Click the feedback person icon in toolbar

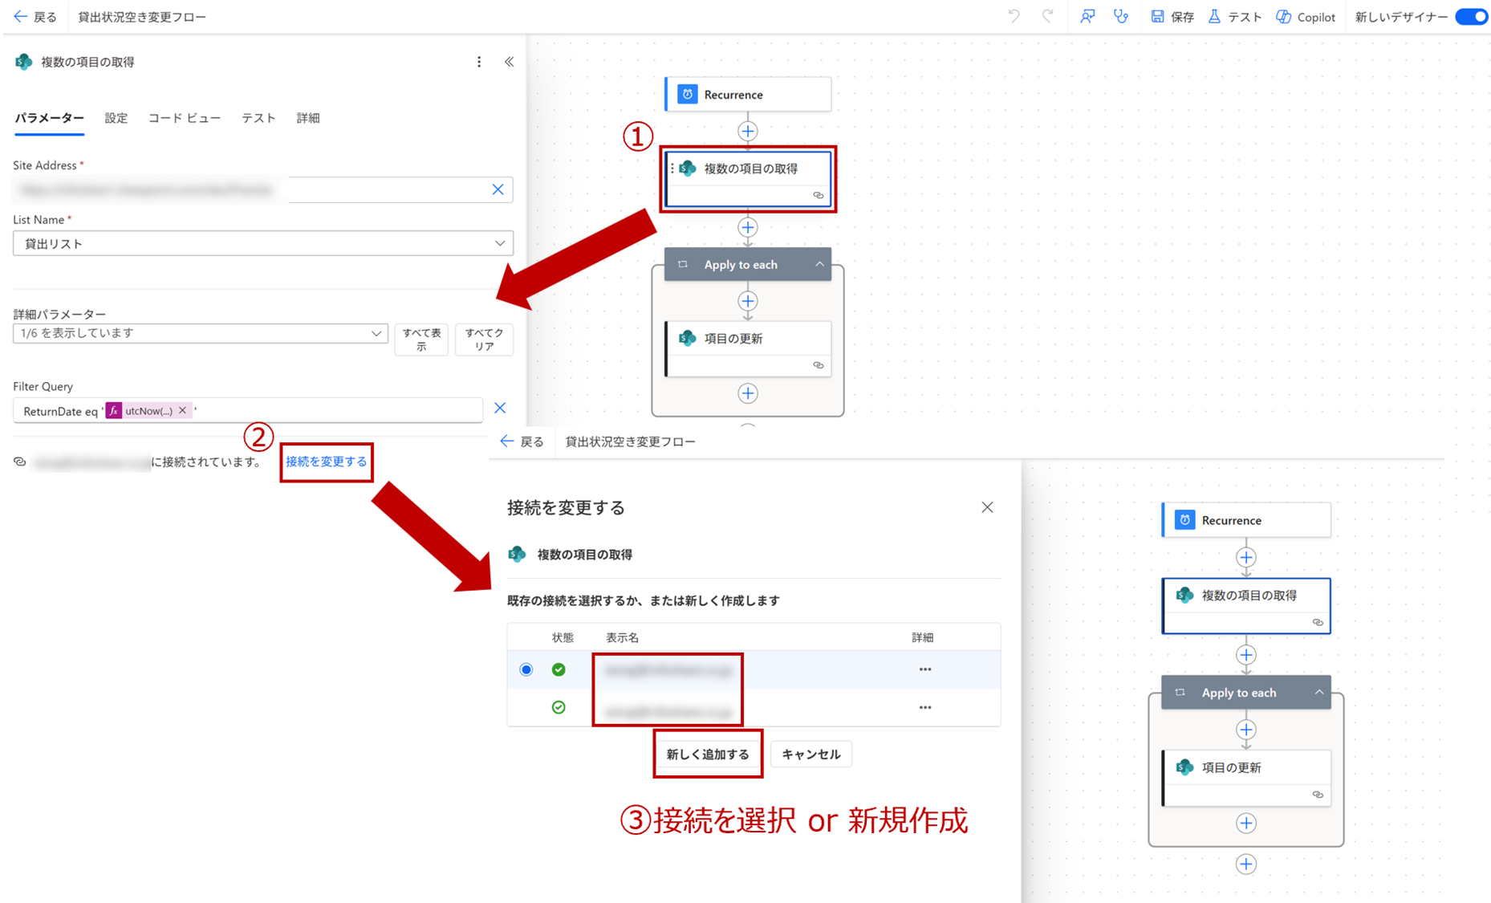click(x=1087, y=16)
